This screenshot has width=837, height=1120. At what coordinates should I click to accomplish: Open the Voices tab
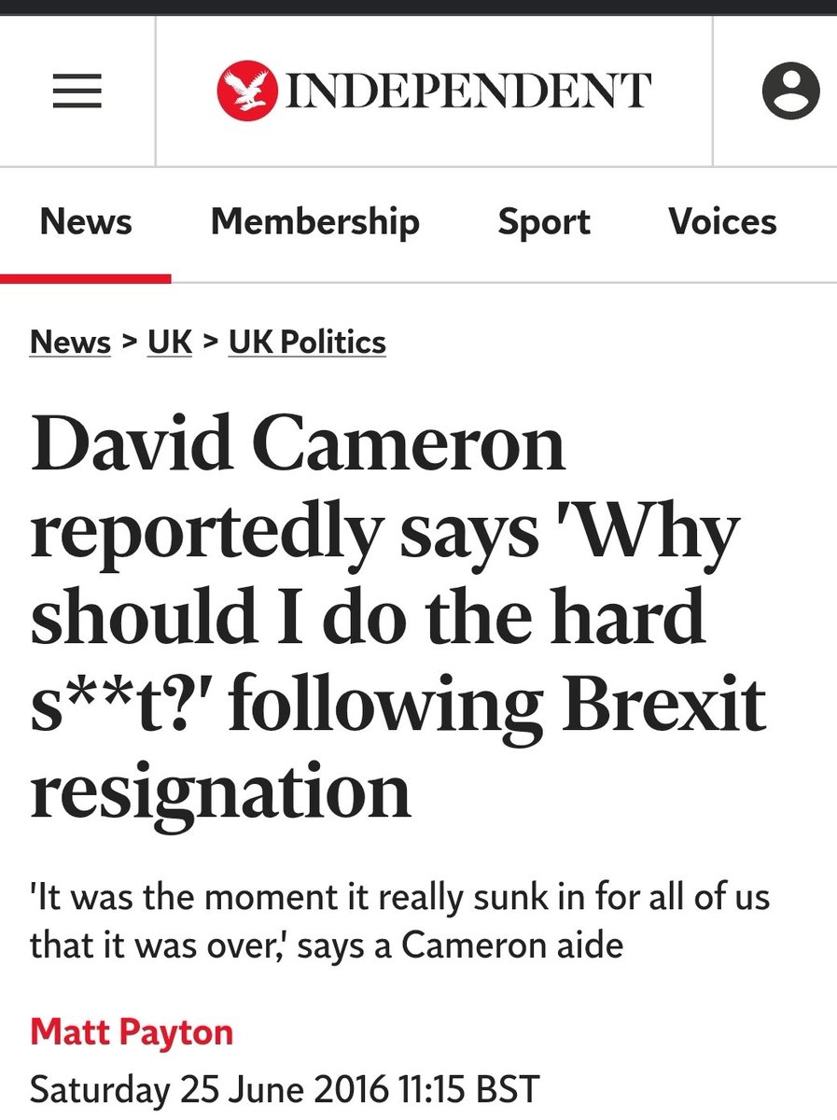click(722, 222)
